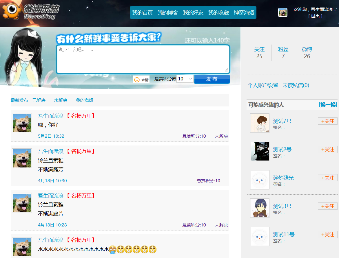This screenshot has height=258, width=339.
Task: Click the 退出 logout link
Action: click(x=315, y=16)
